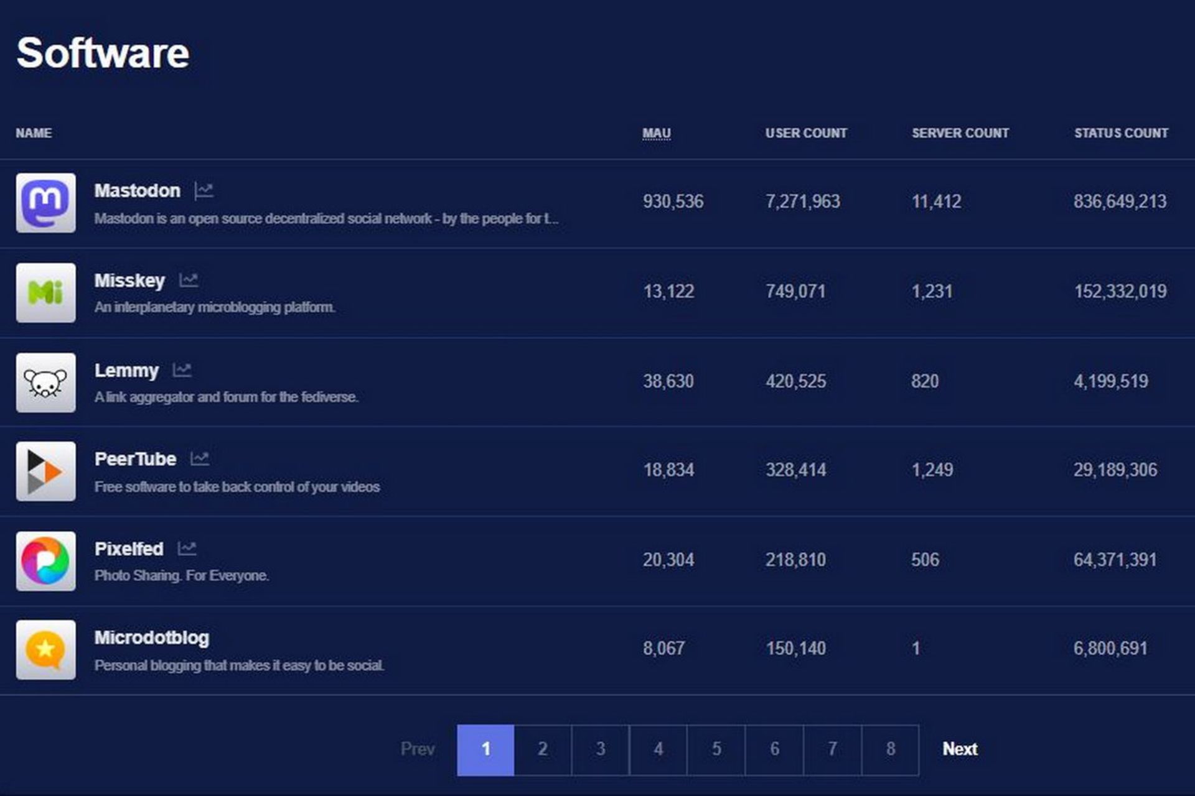Viewport: 1195px width, 796px height.
Task: Click the Software page heading
Action: (x=103, y=53)
